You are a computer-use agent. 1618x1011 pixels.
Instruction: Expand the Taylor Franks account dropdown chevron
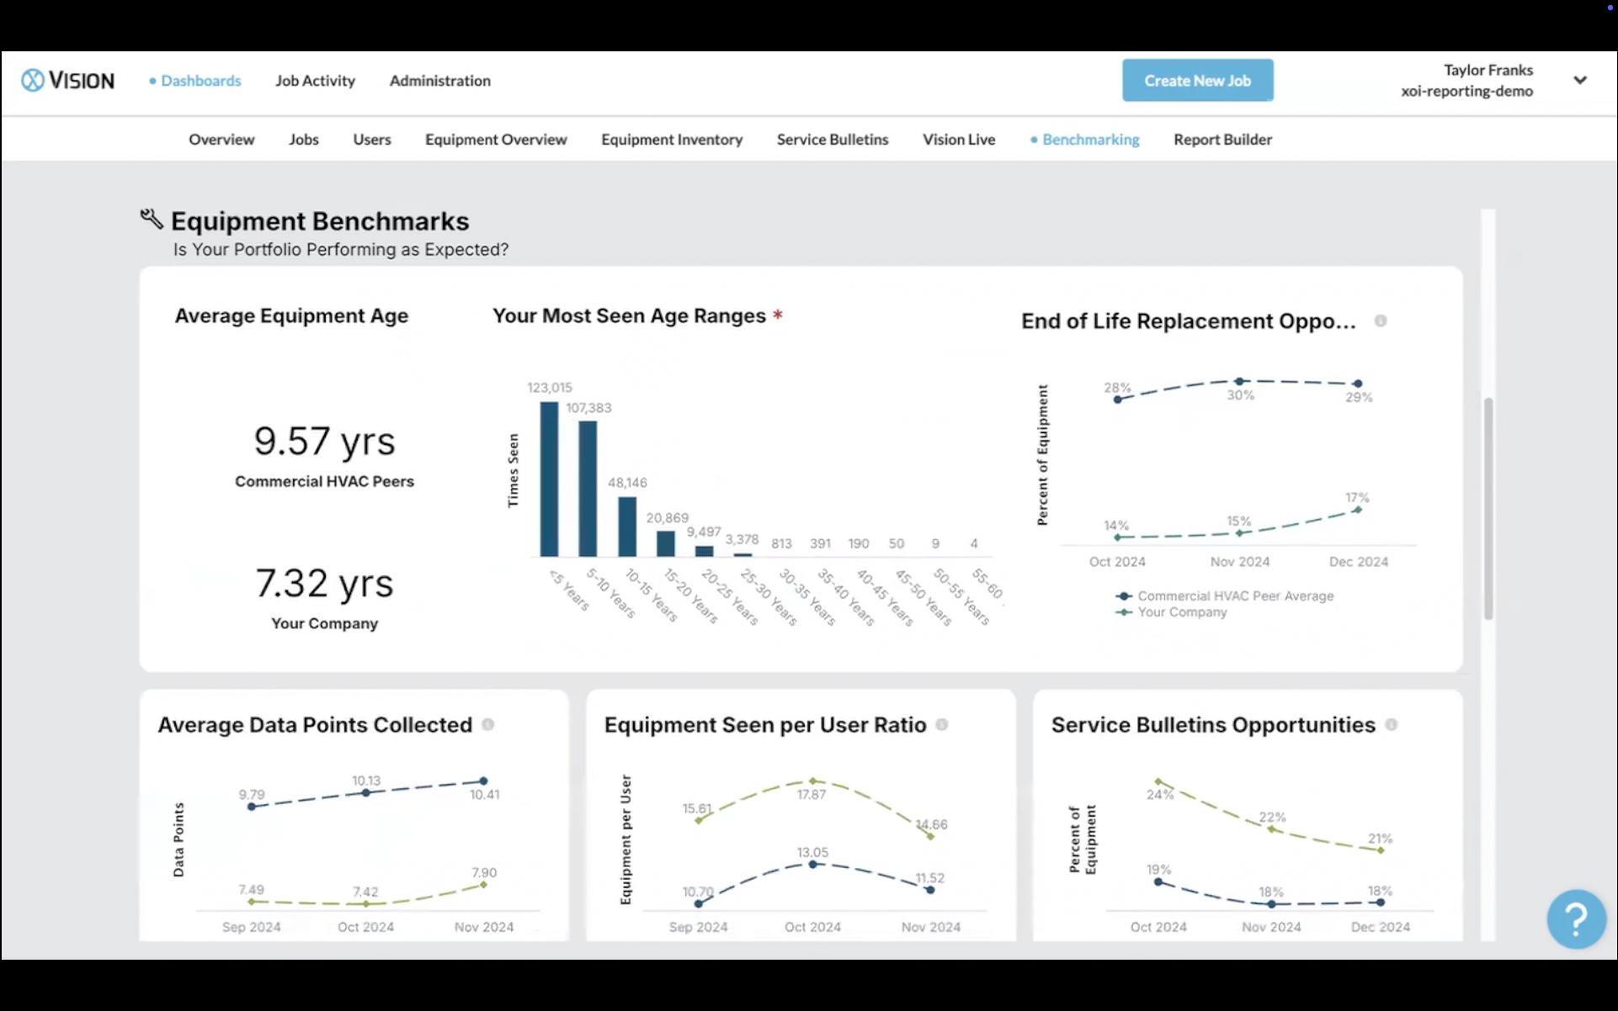coord(1580,80)
